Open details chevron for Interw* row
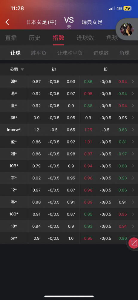The image size is (138, 300). coord(133,130)
